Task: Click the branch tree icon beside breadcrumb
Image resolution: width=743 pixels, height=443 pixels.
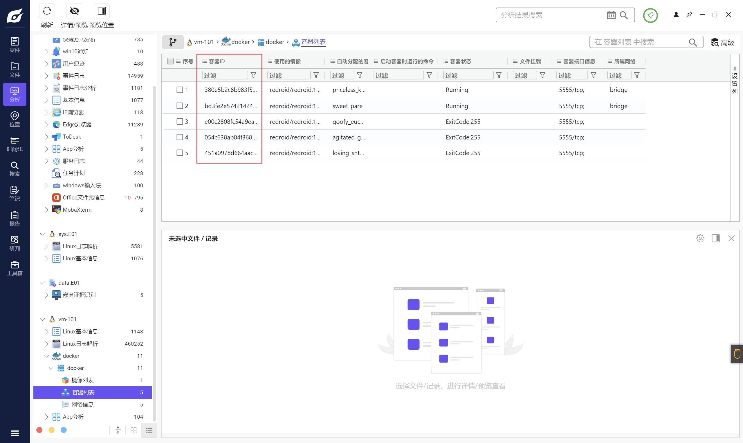Action: pos(173,42)
